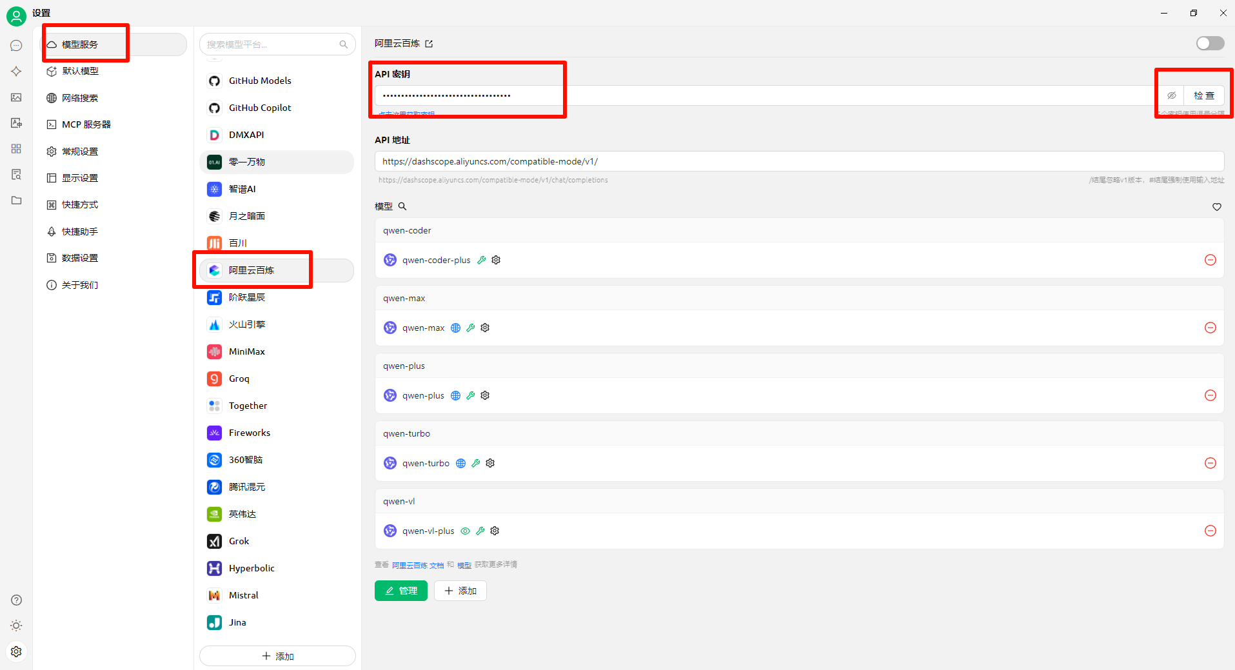Viewport: 1235px width, 670px height.
Task: Select 月之暗面 provider
Action: (x=277, y=216)
